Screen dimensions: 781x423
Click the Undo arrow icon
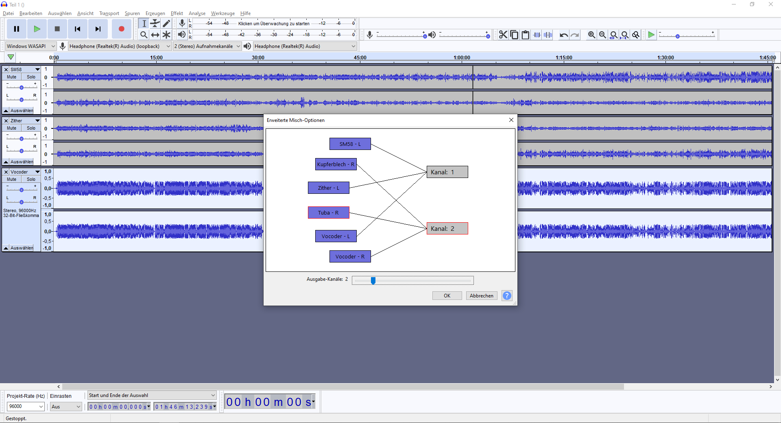click(x=563, y=35)
